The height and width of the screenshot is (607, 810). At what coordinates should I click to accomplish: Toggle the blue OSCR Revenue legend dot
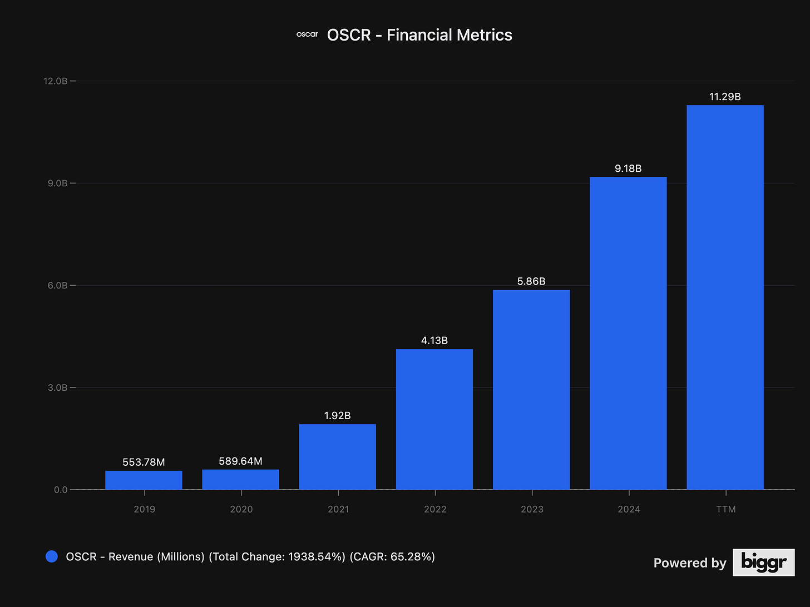(52, 556)
